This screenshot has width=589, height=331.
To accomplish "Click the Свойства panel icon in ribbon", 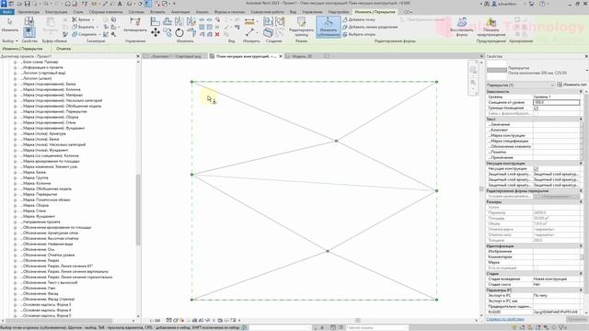I will coord(29,33).
